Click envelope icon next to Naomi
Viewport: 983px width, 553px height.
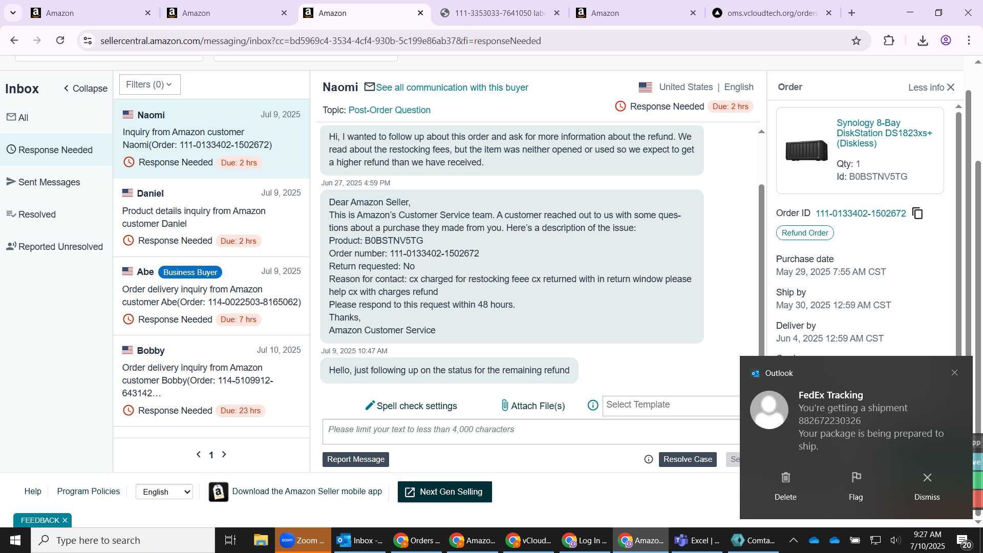(x=370, y=87)
